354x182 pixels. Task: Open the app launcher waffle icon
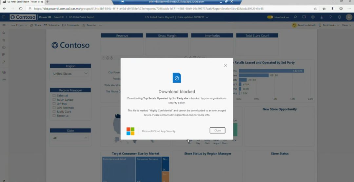[x=4, y=17]
